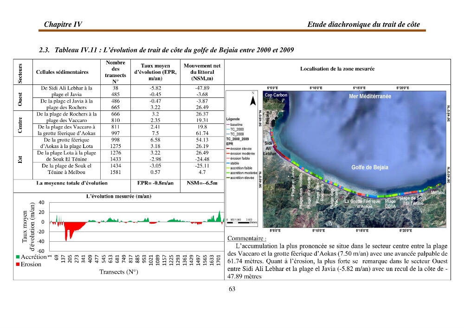Click the evolution rate bar chart
The width and height of the screenshot is (464, 328).
pos(137,226)
